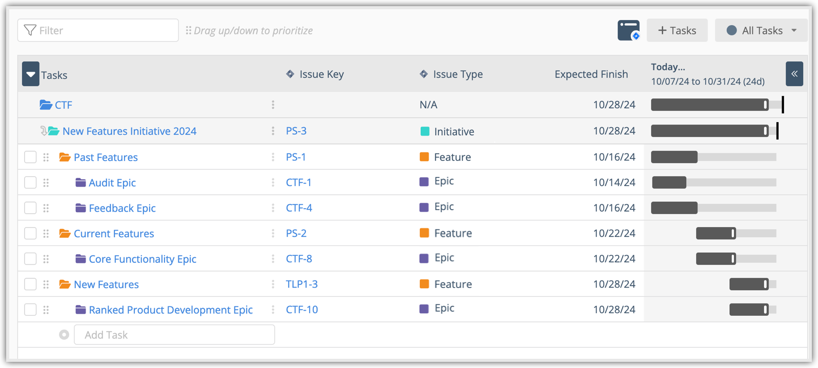This screenshot has height=368, width=818.
Task: Open the CTF-10 issue key link
Action: 302,310
